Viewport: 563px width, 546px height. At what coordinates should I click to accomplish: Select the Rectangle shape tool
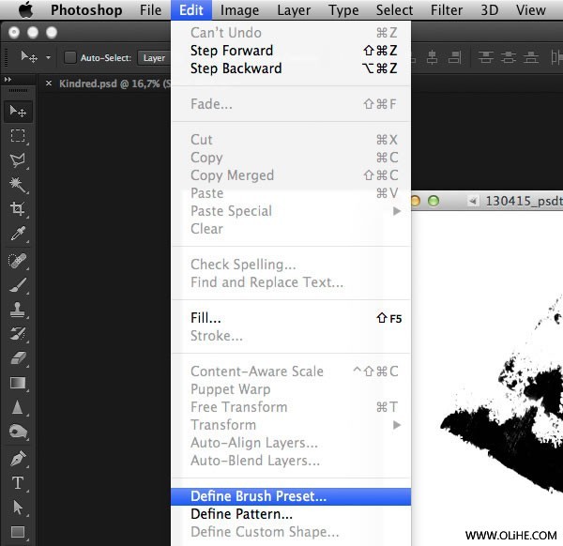(x=18, y=532)
